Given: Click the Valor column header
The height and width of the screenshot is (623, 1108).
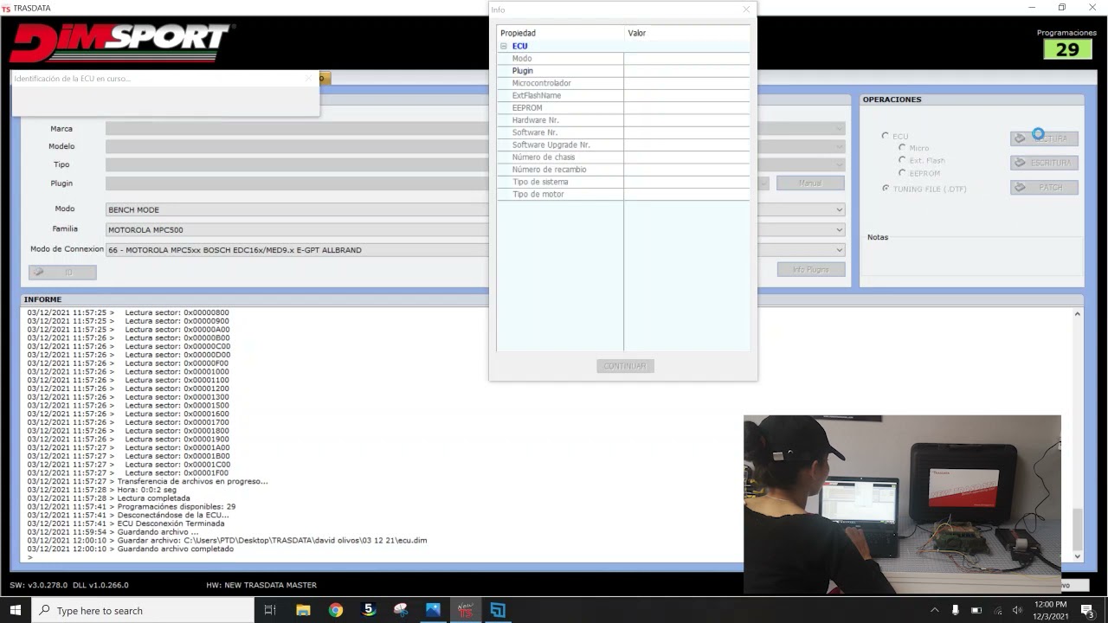Looking at the screenshot, I should tap(687, 33).
